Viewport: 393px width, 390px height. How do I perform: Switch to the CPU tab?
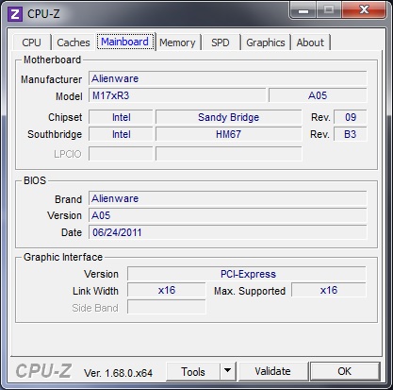point(31,42)
